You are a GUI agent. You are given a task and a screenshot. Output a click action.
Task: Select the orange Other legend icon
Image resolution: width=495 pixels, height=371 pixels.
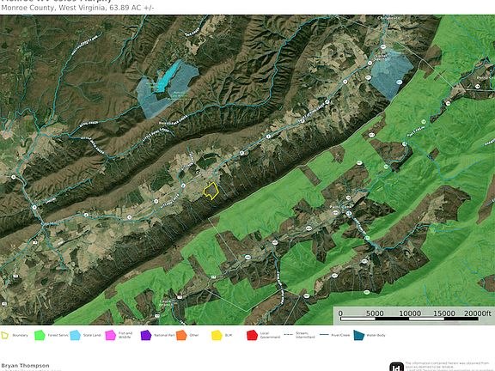181,335
